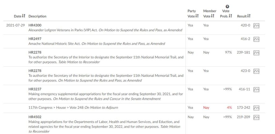Click the Vote Prob. help question mark

pyautogui.click(x=227, y=7)
